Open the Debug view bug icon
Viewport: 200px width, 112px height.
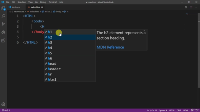tap(3, 32)
